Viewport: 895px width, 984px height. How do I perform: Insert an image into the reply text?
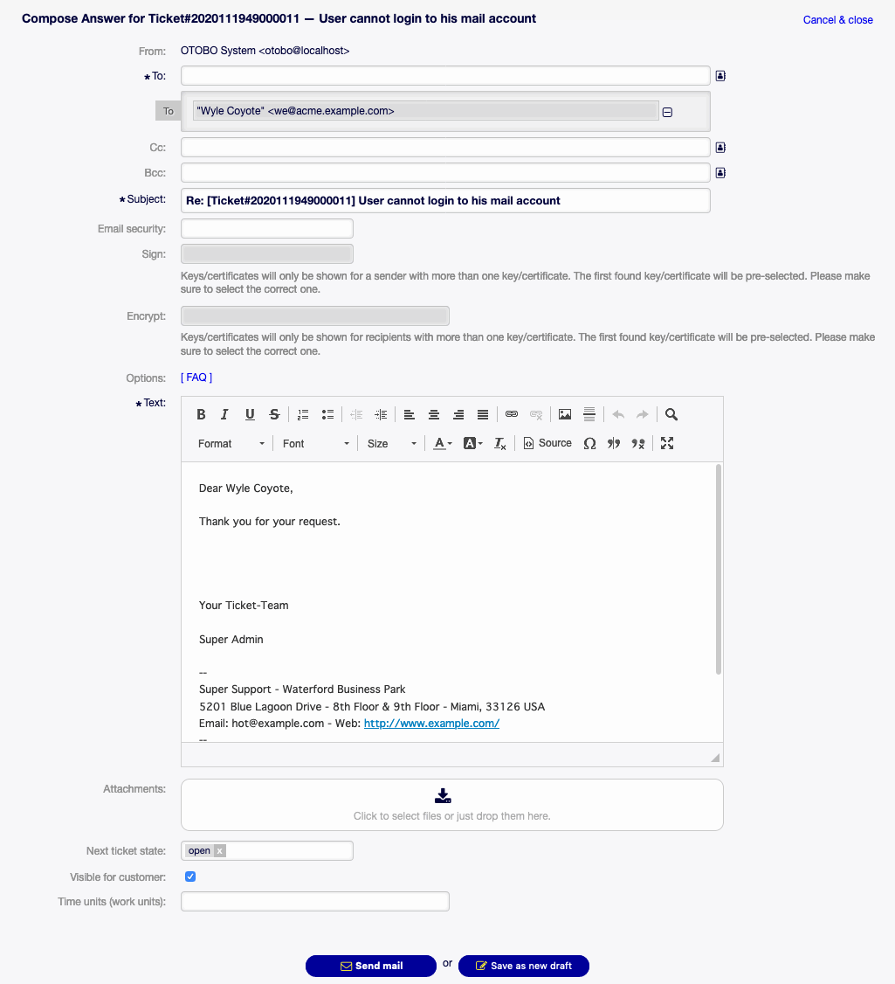564,414
